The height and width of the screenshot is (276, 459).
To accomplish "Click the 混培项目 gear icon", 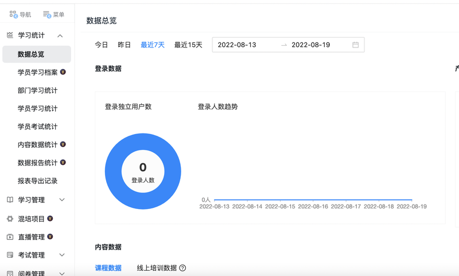I will (10, 219).
